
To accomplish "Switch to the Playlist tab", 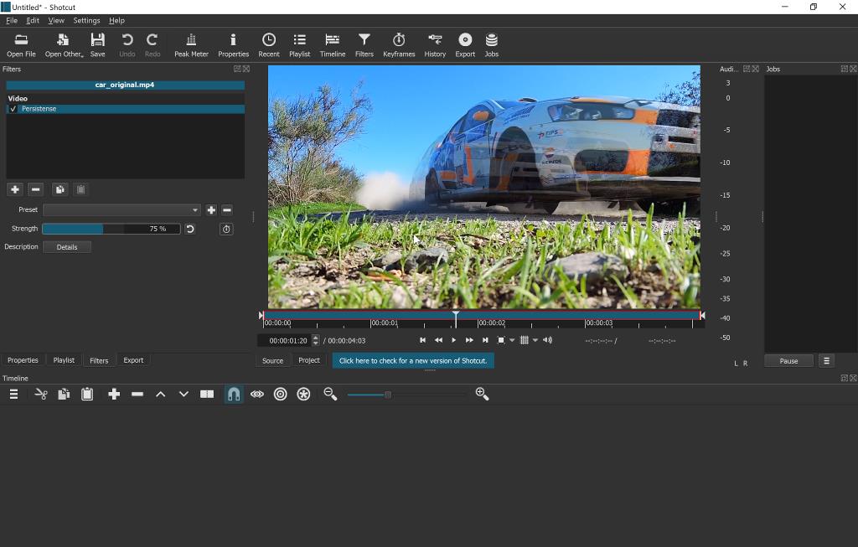I will click(64, 360).
